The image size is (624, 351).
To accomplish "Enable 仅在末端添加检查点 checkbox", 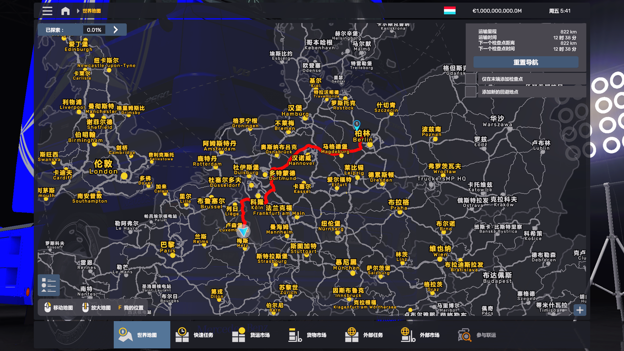I will [x=471, y=78].
